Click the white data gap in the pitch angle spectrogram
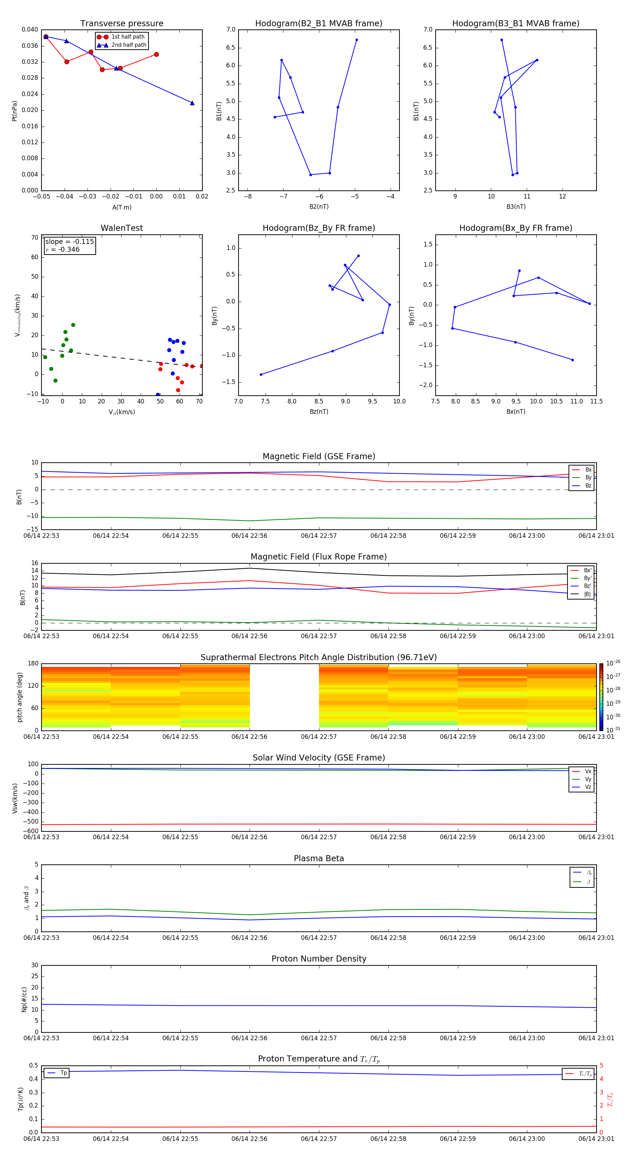638x1170 pixels. tap(284, 697)
